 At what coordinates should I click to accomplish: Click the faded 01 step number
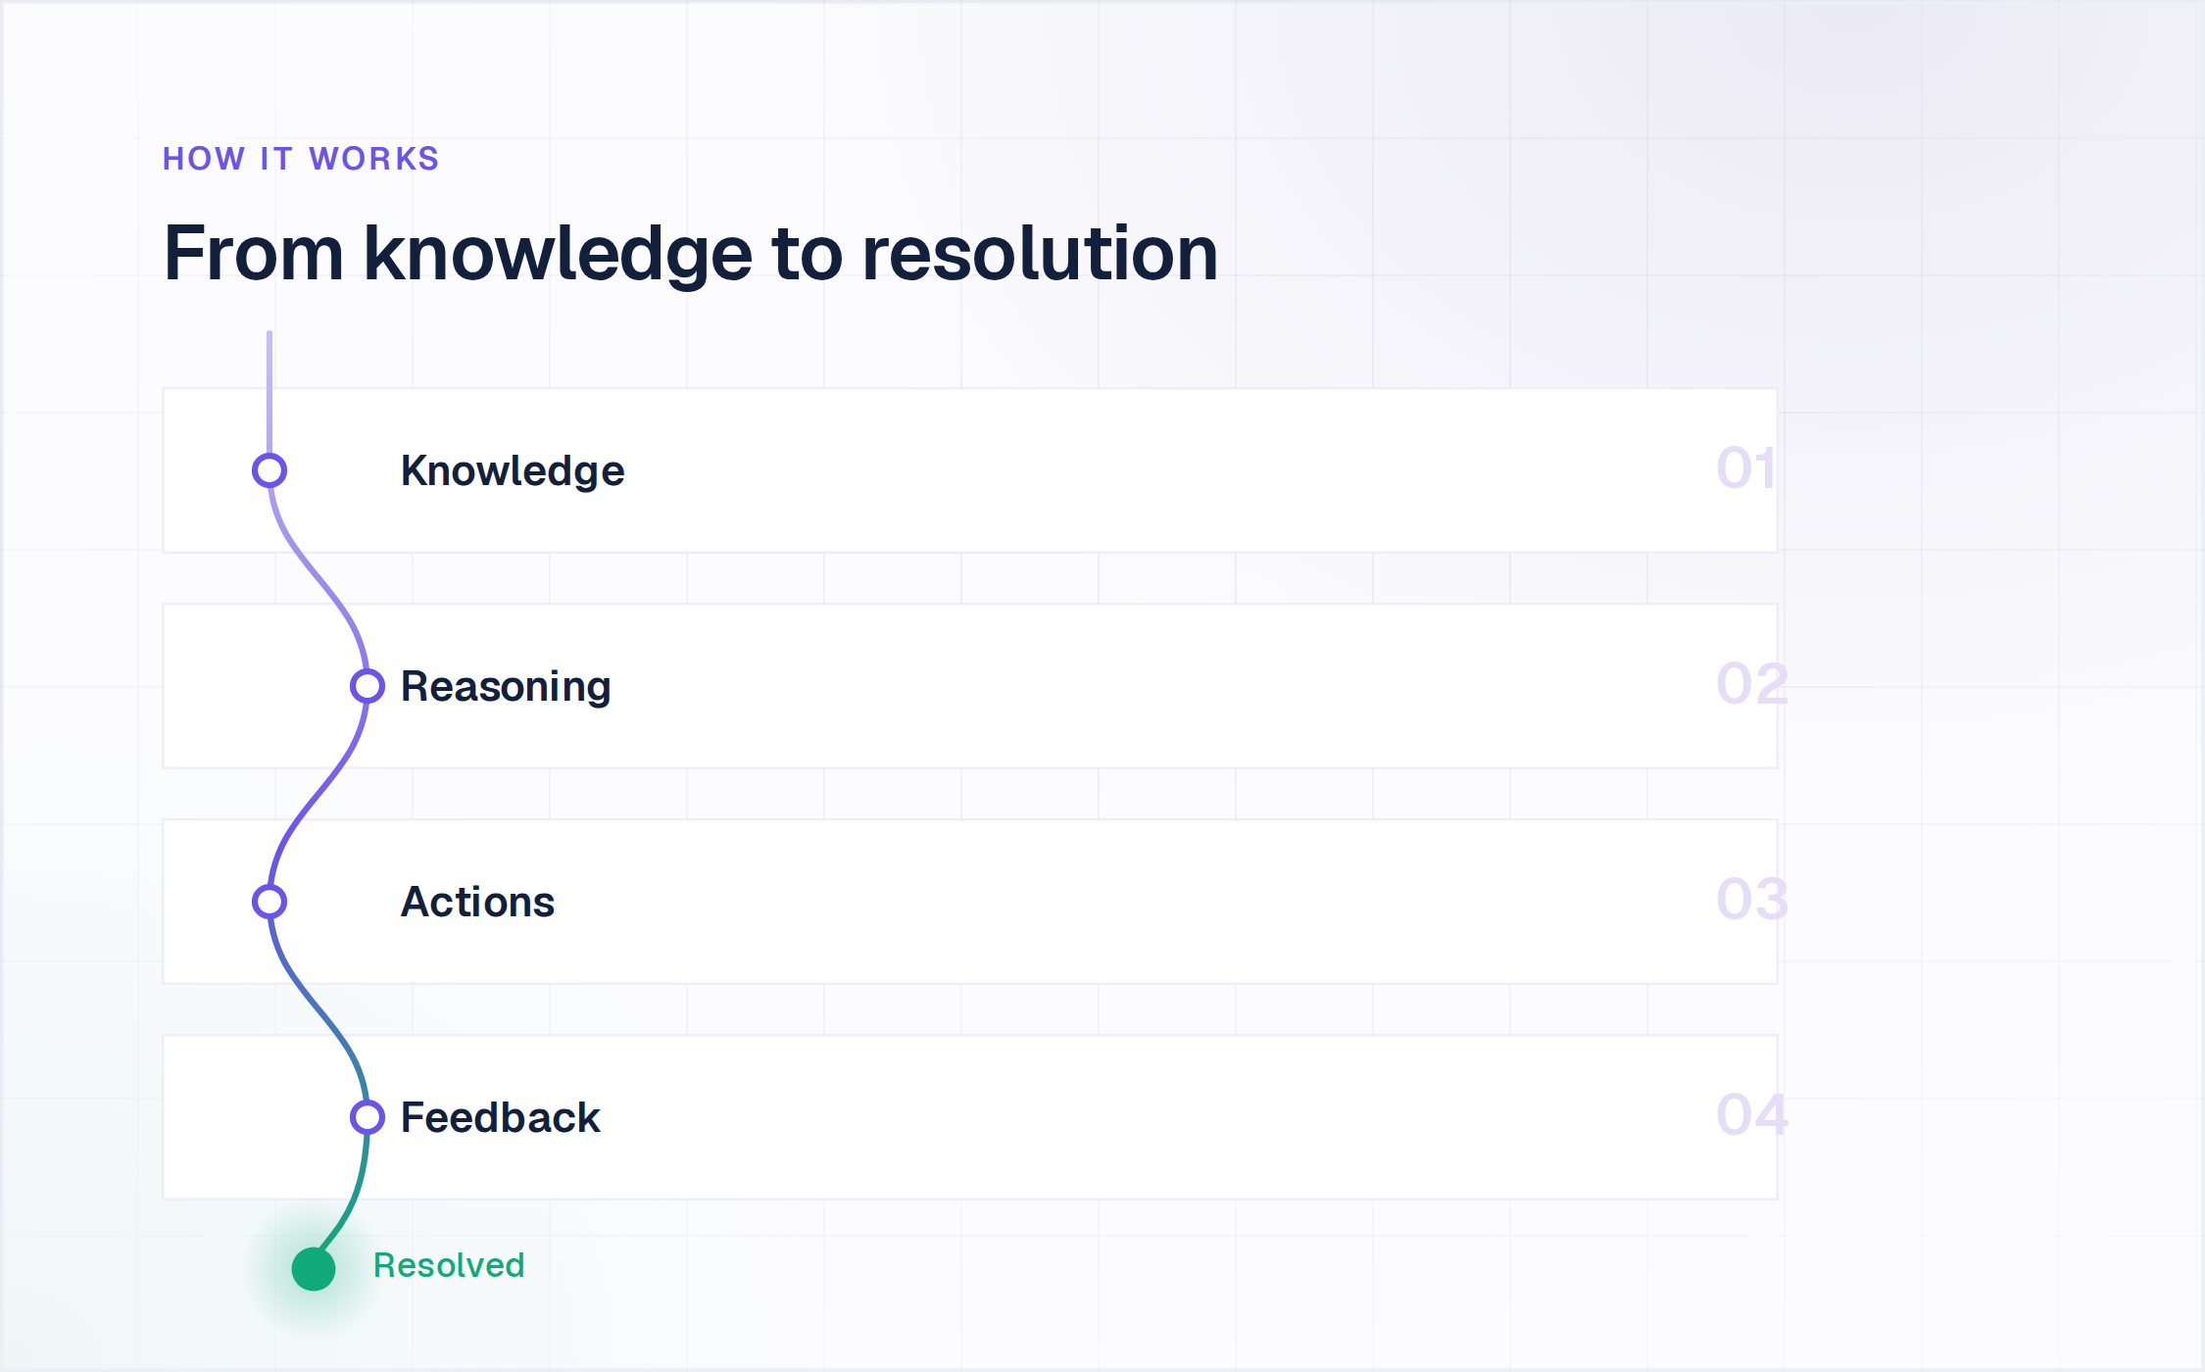click(x=1745, y=468)
